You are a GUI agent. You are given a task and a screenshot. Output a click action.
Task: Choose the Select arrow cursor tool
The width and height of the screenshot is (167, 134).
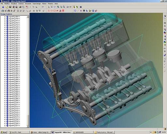tap(49, 7)
